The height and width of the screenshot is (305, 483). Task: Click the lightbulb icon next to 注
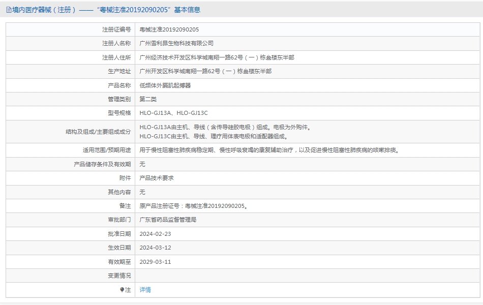pos(122,290)
